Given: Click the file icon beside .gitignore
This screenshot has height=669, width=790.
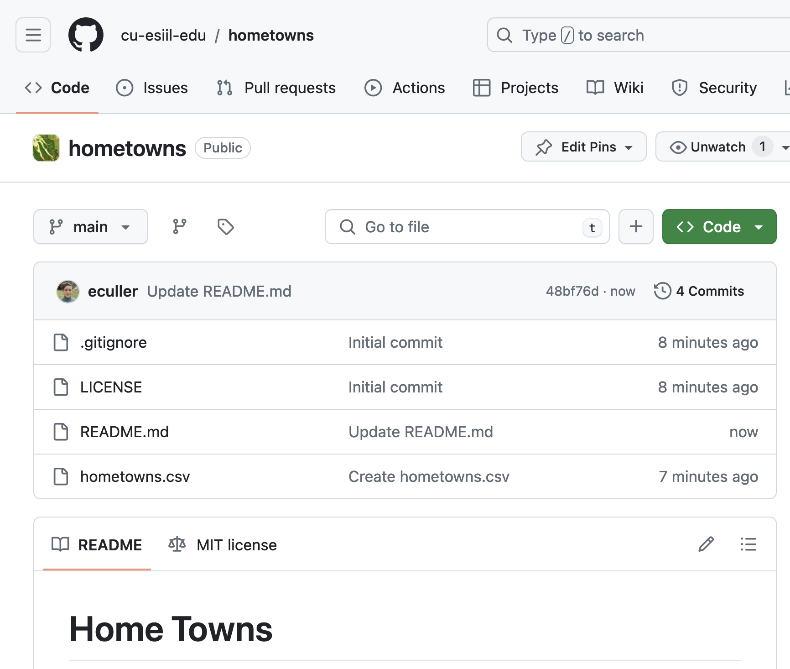Looking at the screenshot, I should pos(61,342).
